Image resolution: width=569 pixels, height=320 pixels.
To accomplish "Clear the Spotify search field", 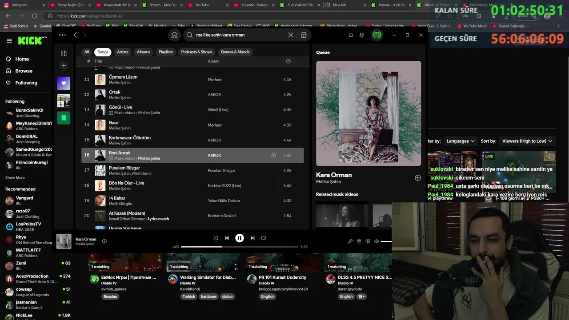I will pos(291,35).
